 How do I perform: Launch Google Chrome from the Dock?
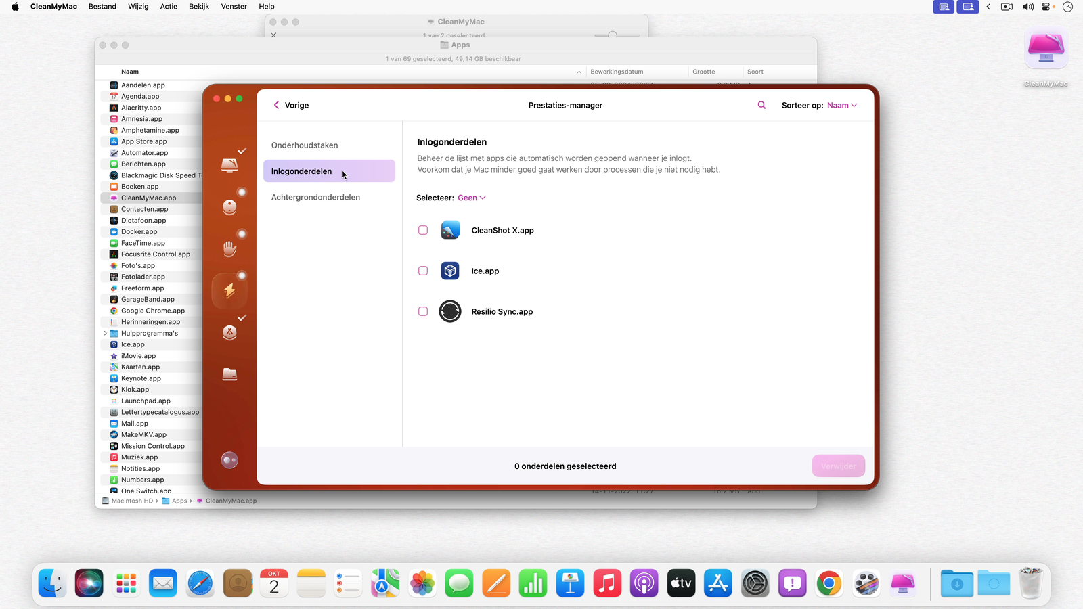tap(829, 583)
